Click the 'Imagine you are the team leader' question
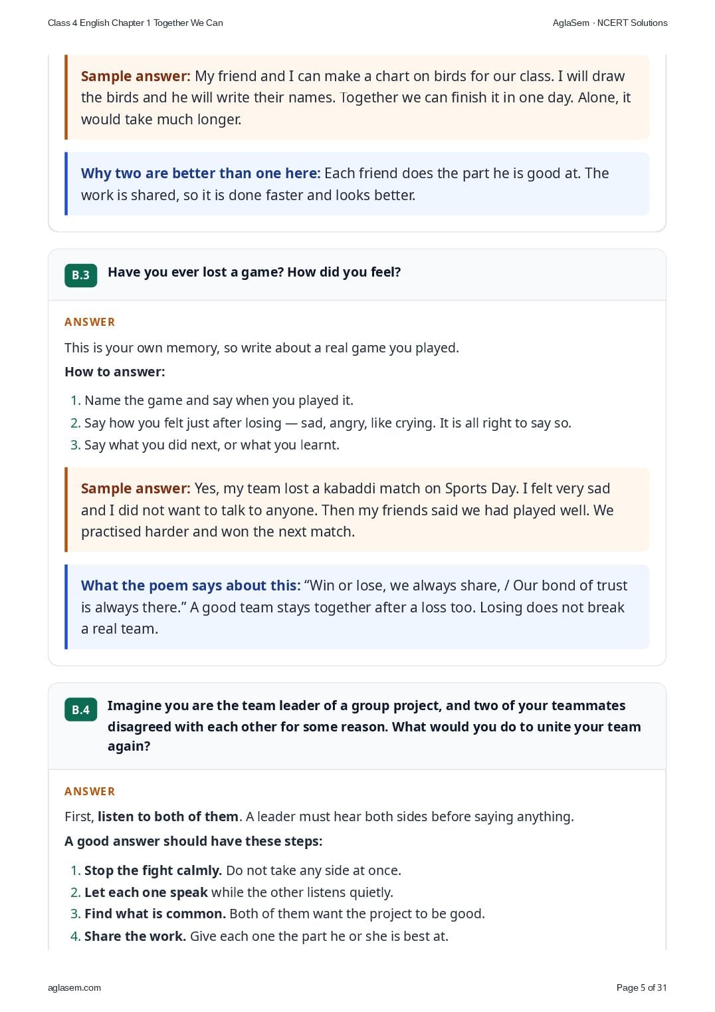The height and width of the screenshot is (1012, 715). (x=374, y=725)
